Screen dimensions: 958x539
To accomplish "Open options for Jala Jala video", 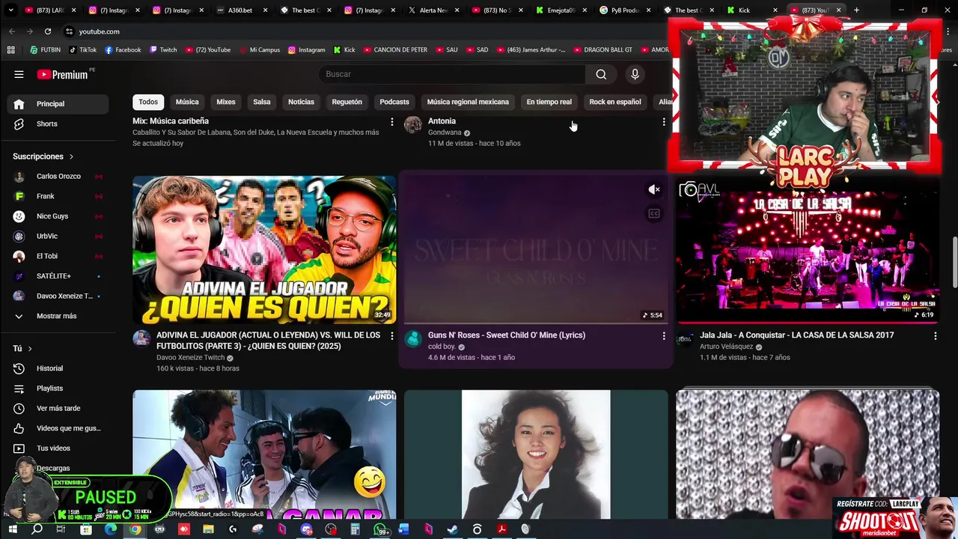I will pyautogui.click(x=935, y=336).
